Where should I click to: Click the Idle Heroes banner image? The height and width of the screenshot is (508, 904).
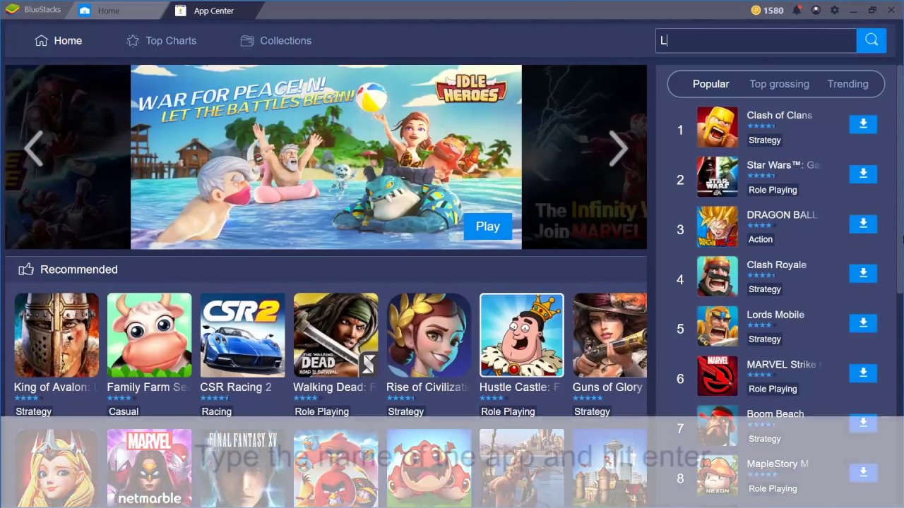click(x=326, y=157)
